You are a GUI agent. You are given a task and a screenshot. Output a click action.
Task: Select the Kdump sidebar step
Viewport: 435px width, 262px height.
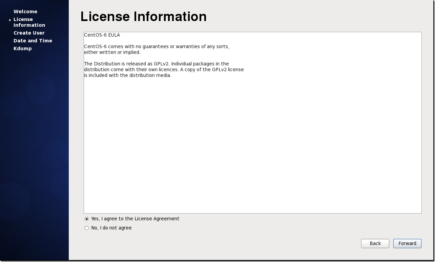click(23, 48)
